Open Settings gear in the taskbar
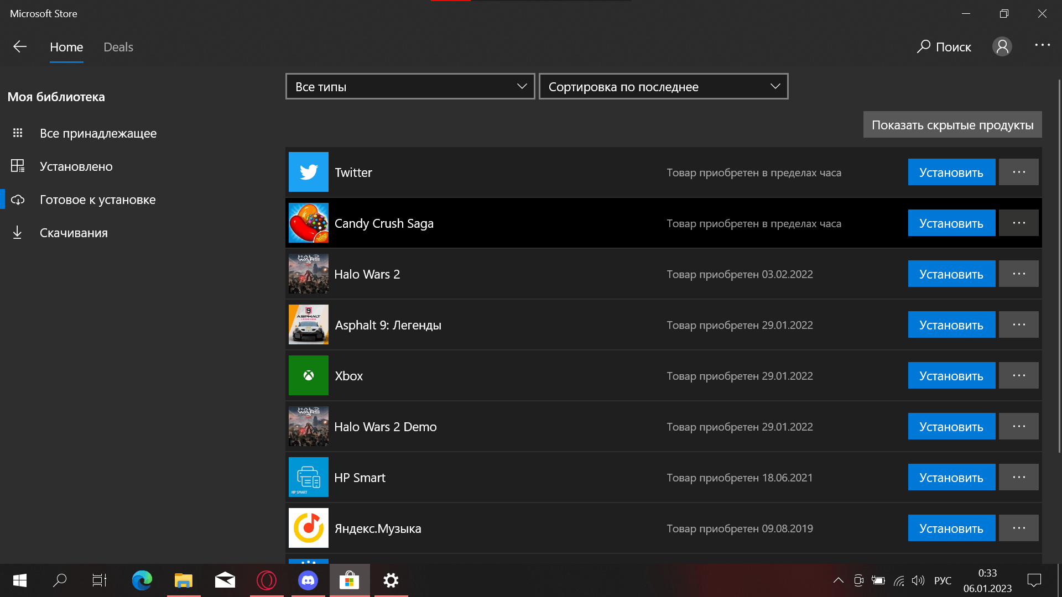 pos(391,580)
